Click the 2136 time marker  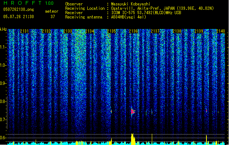[x=133, y=31]
